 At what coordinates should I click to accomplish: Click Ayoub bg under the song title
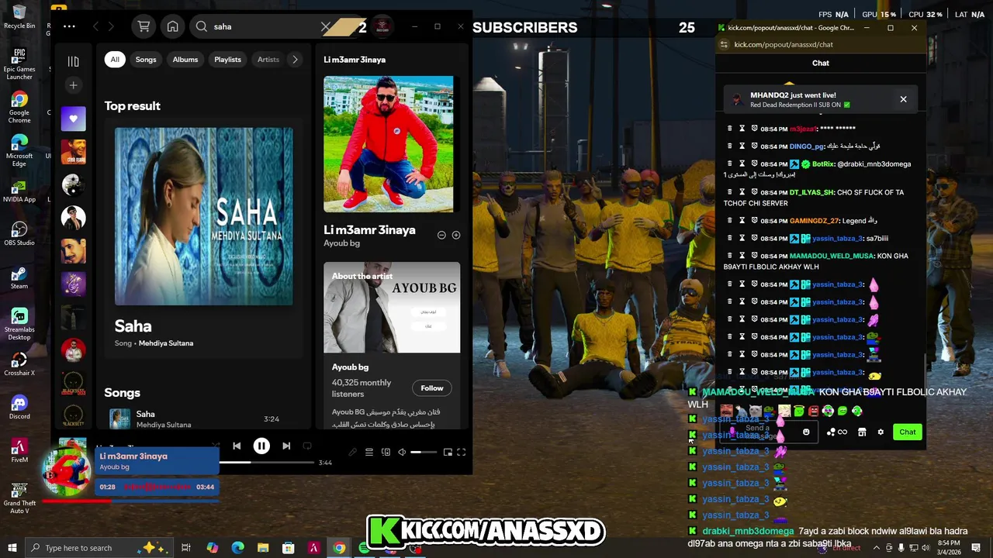point(341,243)
